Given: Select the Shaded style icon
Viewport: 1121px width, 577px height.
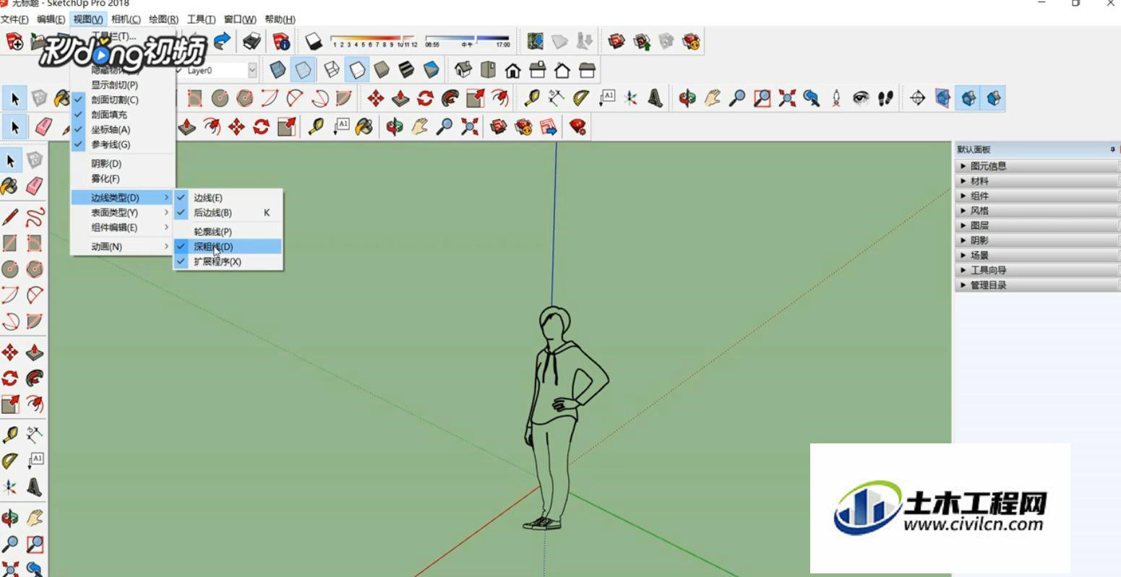Looking at the screenshot, I should tap(382, 70).
